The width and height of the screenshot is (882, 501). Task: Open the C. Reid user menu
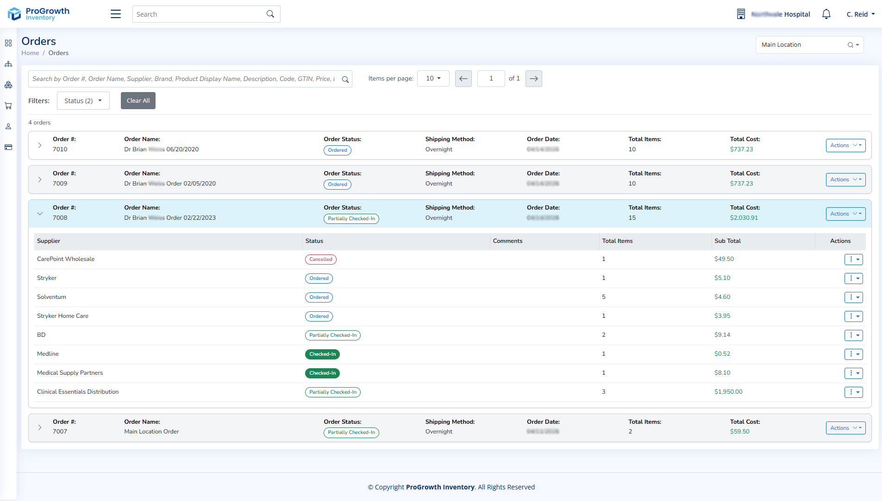point(861,14)
